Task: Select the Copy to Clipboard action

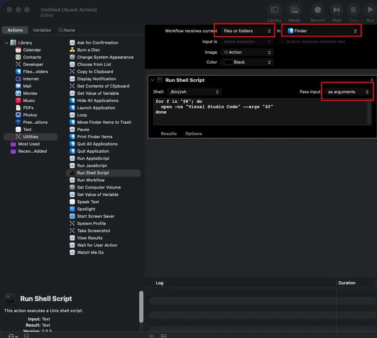Action: click(95, 72)
